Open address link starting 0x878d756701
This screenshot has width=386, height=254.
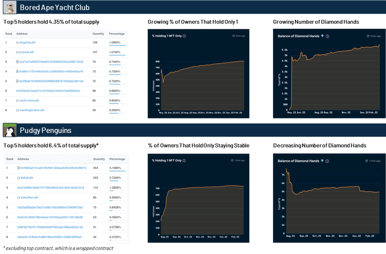tap(50, 227)
